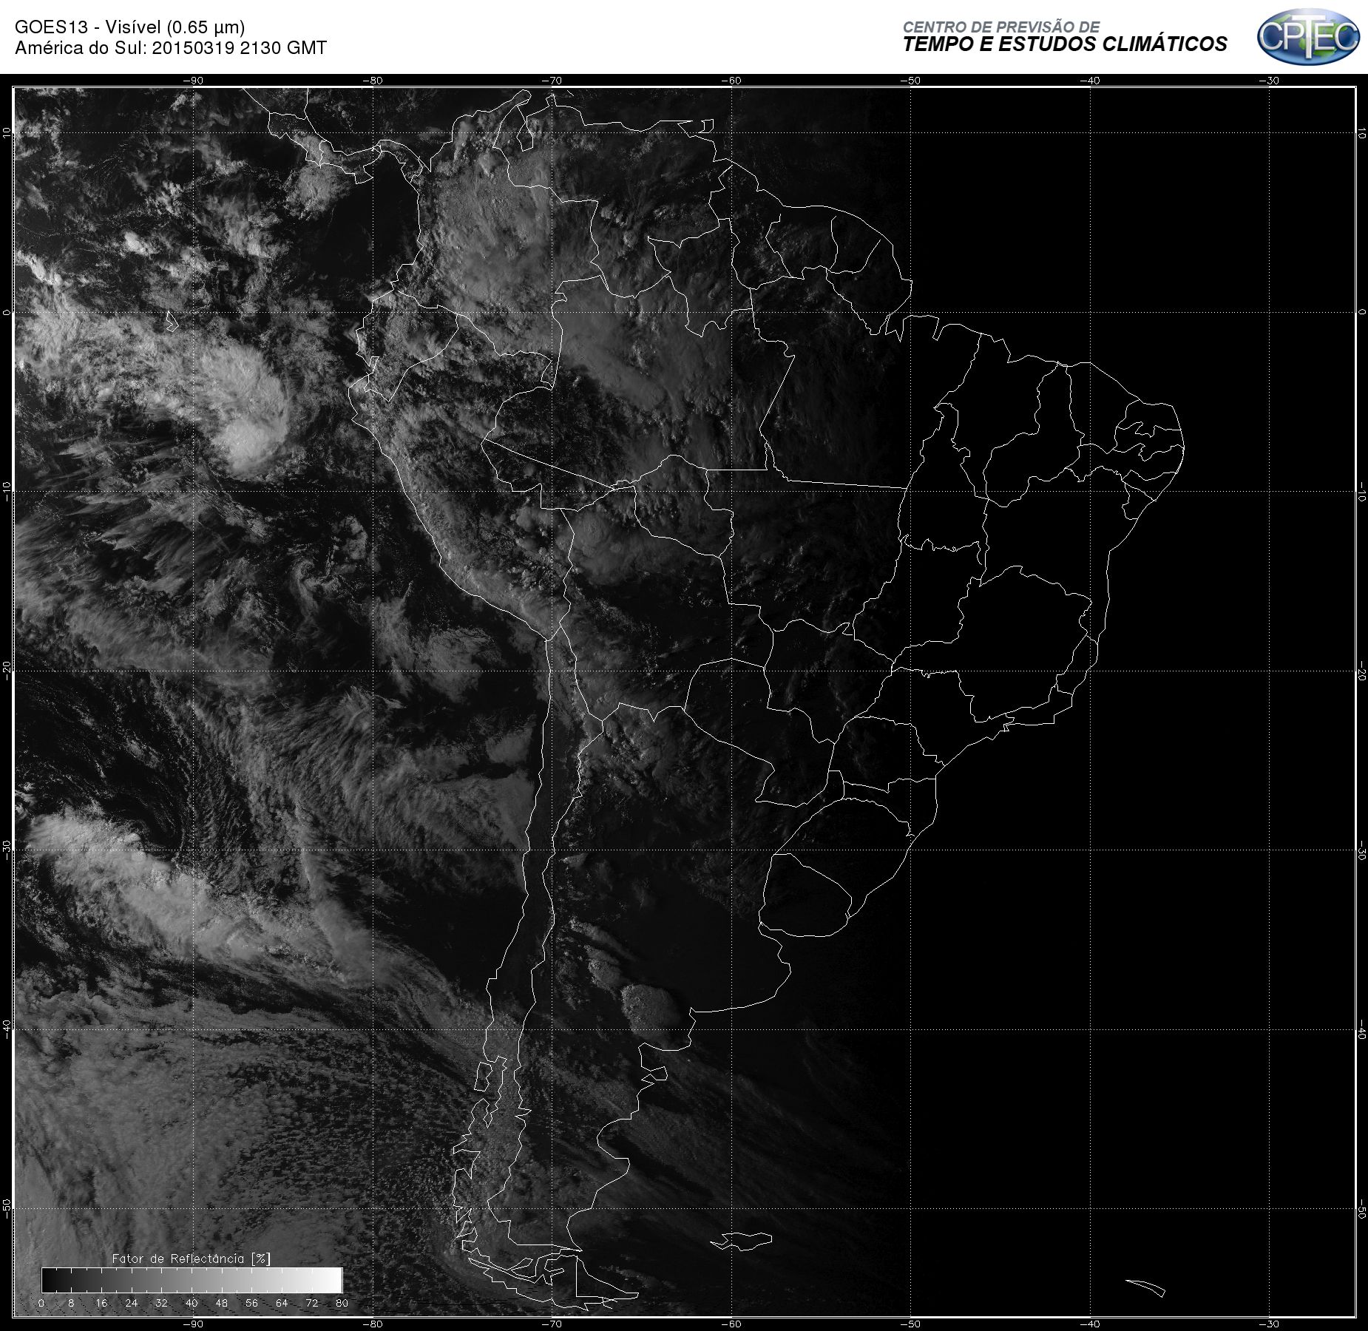Screen dimensions: 1368x1331
Task: Click the 0 equator label on right axis
Action: tap(1361, 312)
